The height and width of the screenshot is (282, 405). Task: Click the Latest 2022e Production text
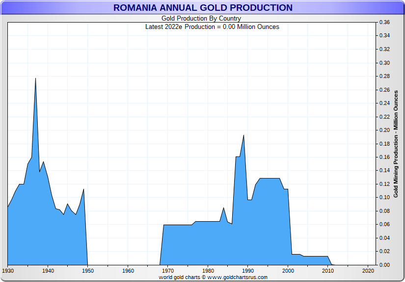[212, 26]
